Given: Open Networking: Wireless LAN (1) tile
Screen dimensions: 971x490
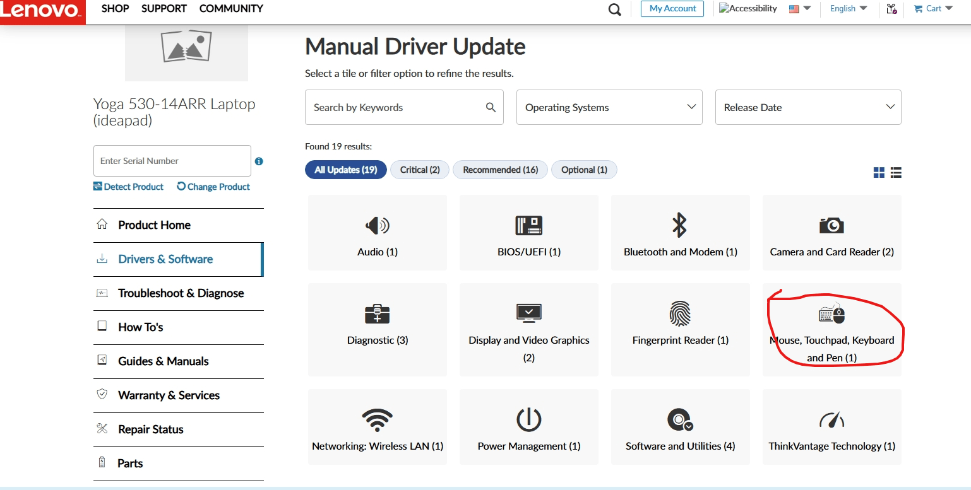Looking at the screenshot, I should [378, 427].
